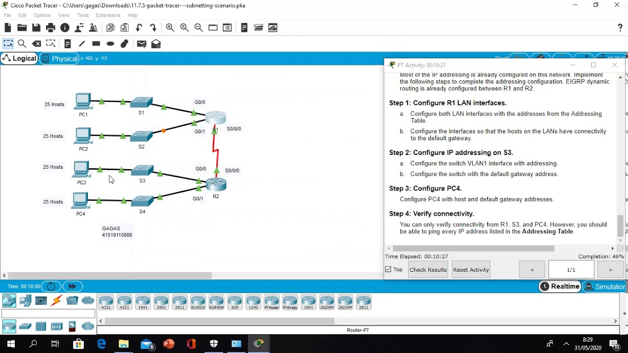Open the Extensions menu

[x=108, y=15]
